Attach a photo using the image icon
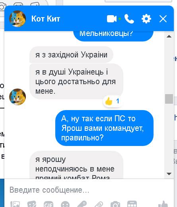 coord(15,204)
